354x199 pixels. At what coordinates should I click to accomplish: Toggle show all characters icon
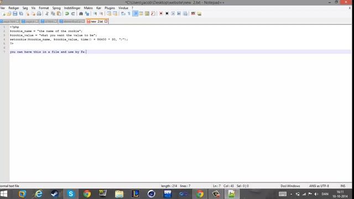tap(129, 14)
